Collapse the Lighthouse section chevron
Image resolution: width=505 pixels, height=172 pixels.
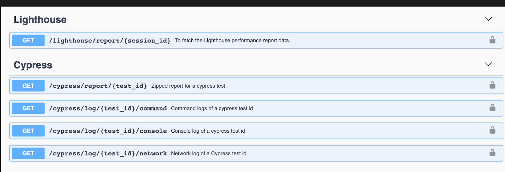pos(488,19)
